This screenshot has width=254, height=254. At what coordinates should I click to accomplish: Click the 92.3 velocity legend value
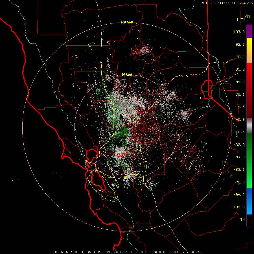point(240,44)
